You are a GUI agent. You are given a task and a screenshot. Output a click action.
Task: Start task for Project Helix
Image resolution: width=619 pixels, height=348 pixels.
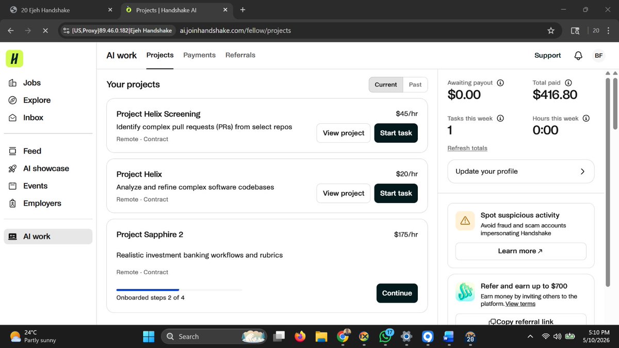[396, 193]
